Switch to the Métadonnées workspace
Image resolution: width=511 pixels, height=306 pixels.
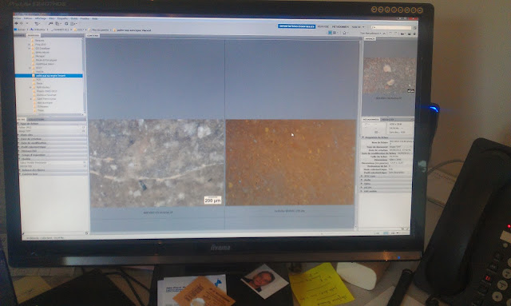340,26
